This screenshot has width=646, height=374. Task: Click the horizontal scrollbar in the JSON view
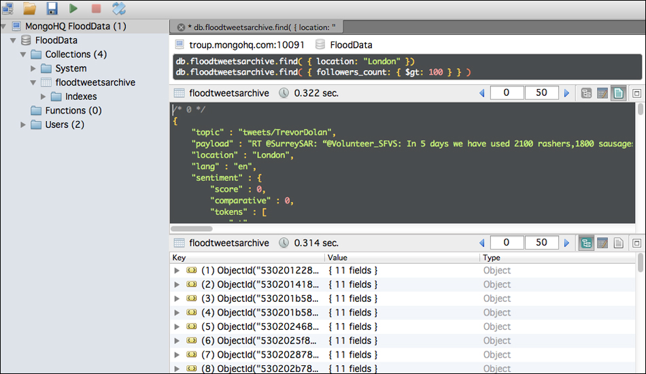click(192, 228)
